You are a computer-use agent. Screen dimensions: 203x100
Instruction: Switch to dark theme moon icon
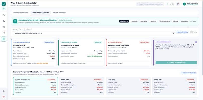coord(170,4)
